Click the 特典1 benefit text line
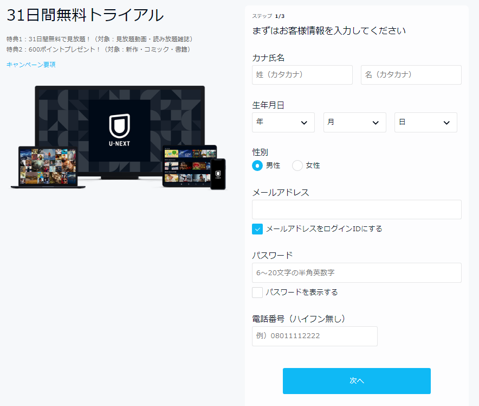Image resolution: width=479 pixels, height=406 pixels. pos(100,39)
